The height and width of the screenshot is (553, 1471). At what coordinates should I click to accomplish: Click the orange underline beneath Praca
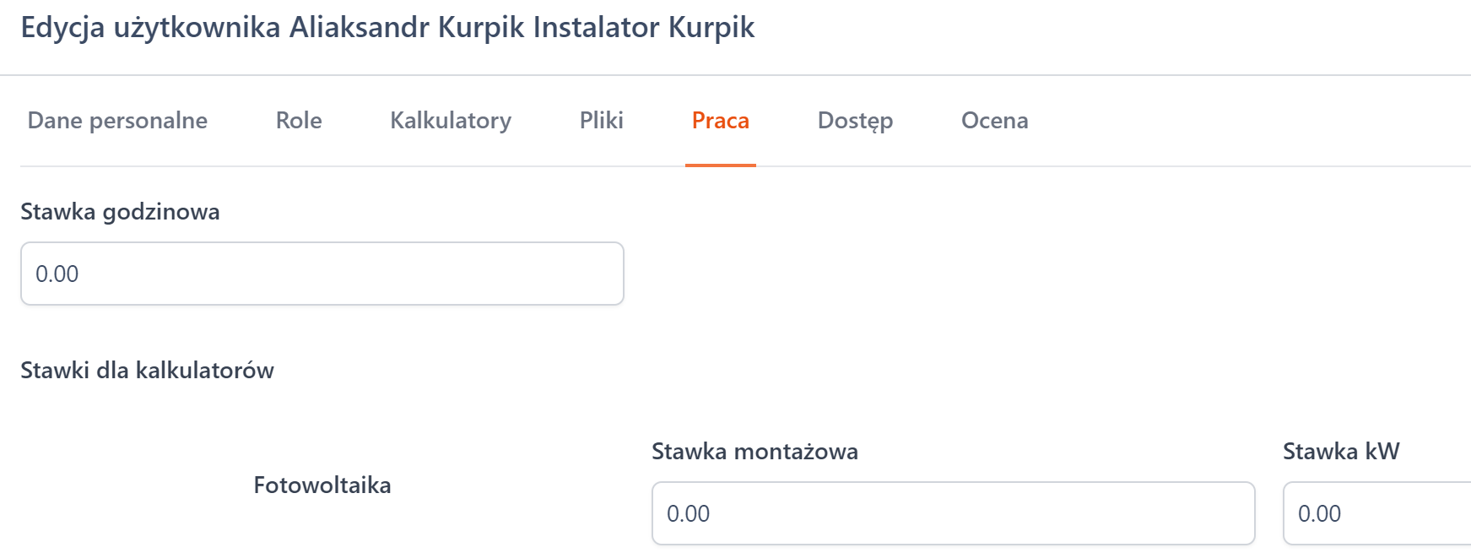pos(720,165)
